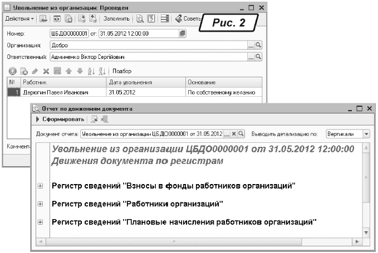Click the sort ascending icon
This screenshot has height=253, width=378.
pyautogui.click(x=91, y=71)
